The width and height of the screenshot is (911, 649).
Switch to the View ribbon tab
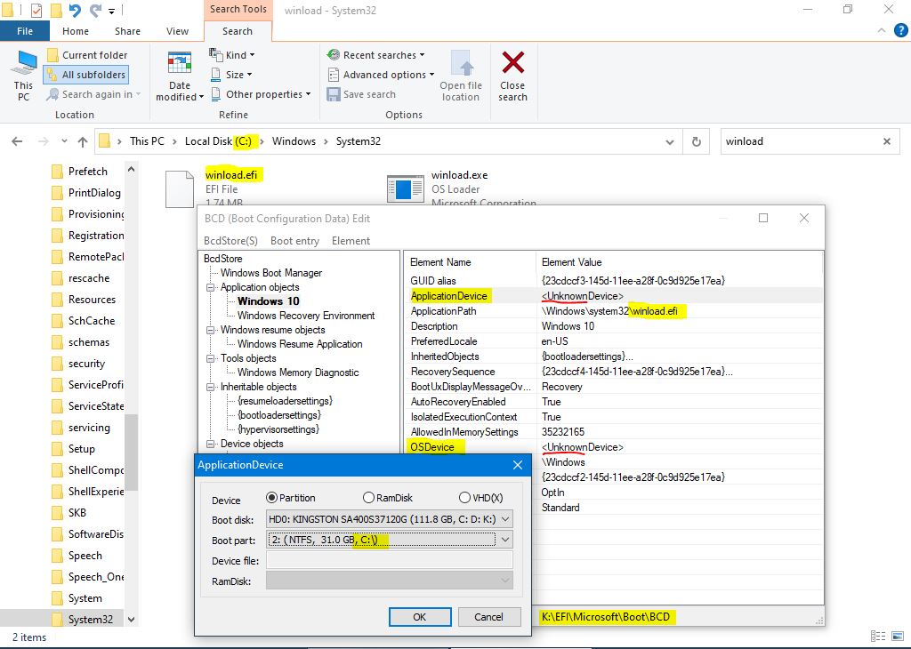(177, 31)
